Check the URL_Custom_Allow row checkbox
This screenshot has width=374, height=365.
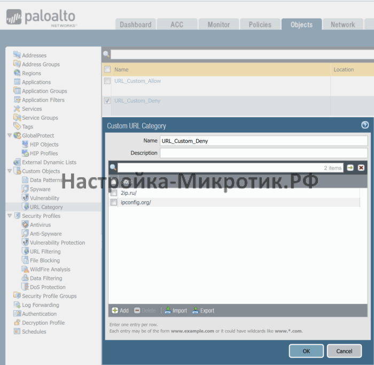click(x=107, y=81)
